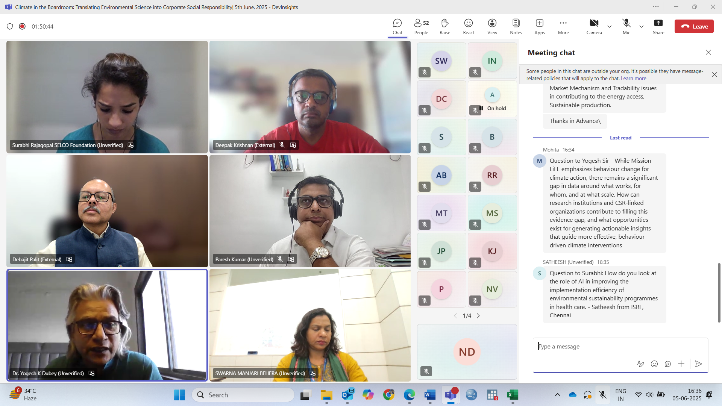Click Share screen button
This screenshot has width=722, height=406.
click(x=658, y=26)
